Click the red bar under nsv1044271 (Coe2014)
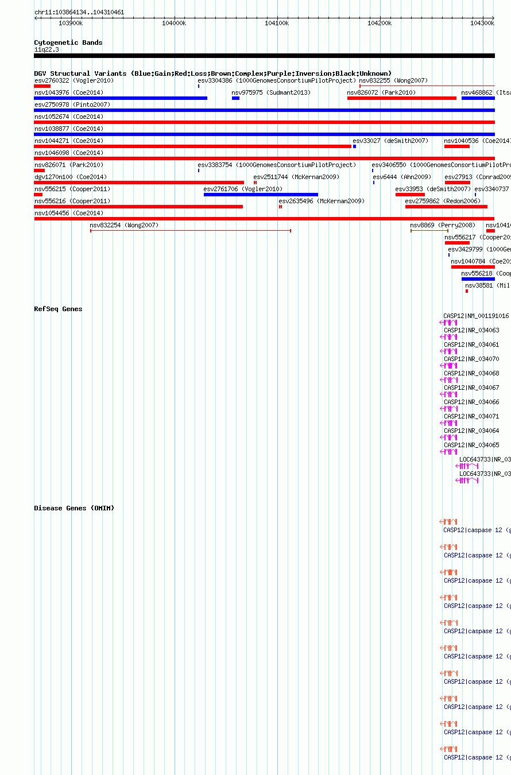 pos(192,146)
